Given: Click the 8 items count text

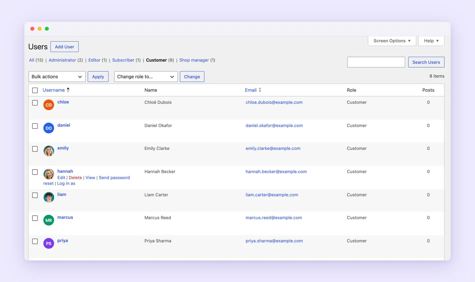Looking at the screenshot, I should coord(437,76).
